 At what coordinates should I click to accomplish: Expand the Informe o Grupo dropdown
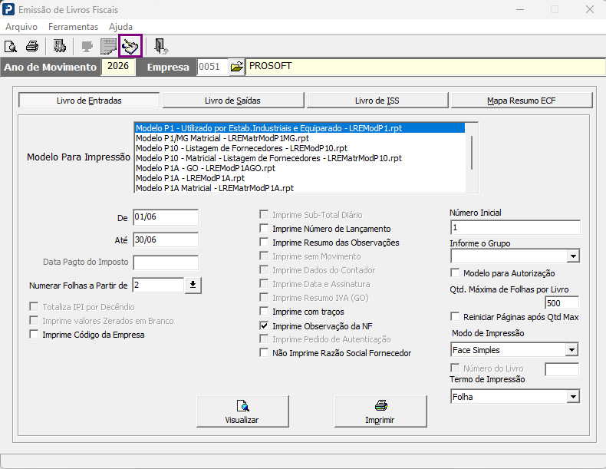573,256
